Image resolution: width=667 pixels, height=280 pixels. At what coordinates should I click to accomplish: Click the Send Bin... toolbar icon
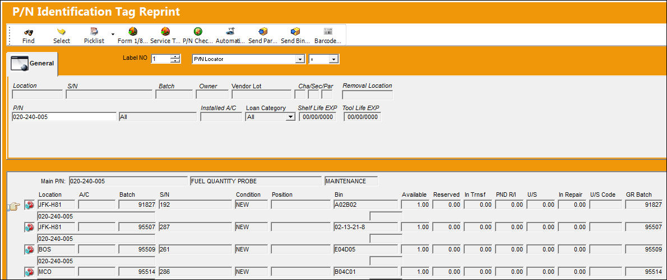295,32
